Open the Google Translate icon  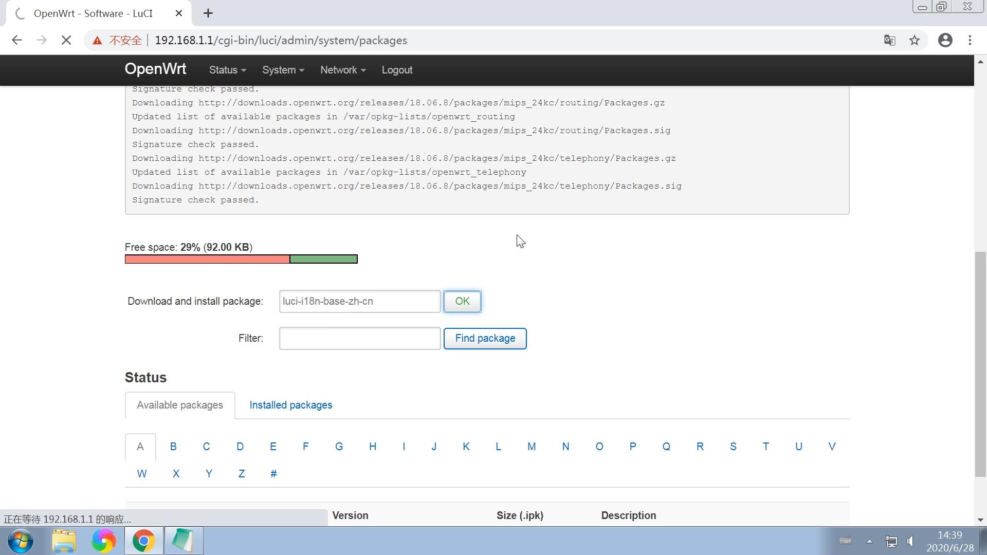click(x=889, y=40)
